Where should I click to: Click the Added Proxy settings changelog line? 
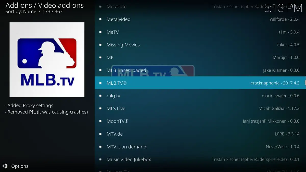pos(29,105)
